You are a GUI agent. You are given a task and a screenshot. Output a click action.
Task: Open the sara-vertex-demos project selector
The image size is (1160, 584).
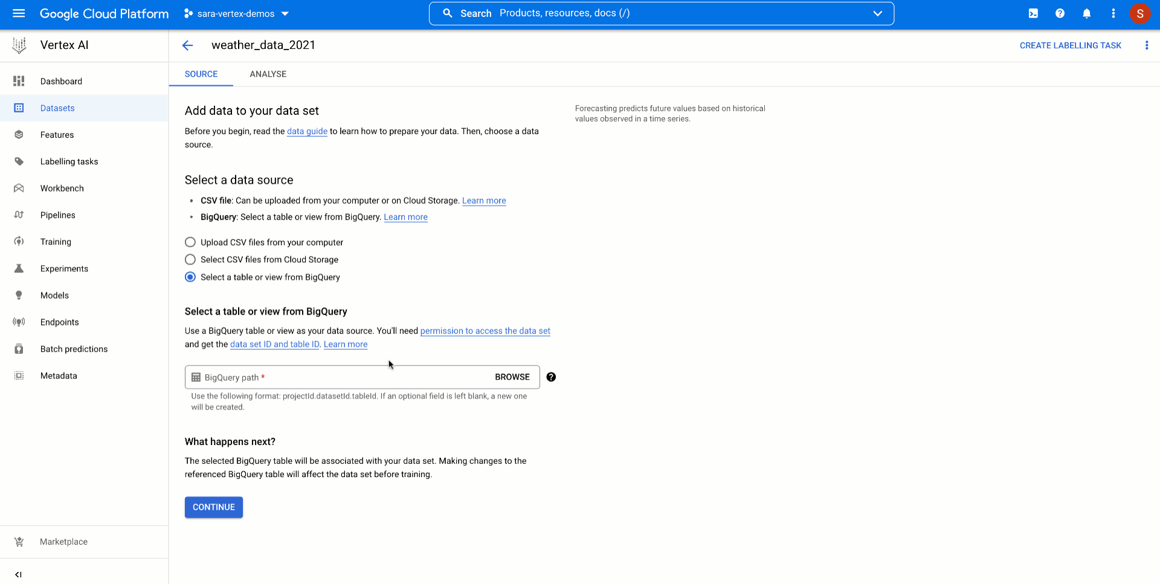tap(237, 13)
